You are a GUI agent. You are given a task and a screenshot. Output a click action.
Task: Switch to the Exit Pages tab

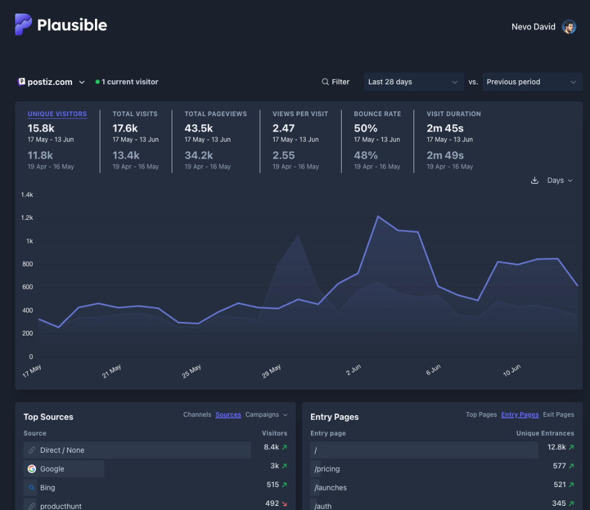click(558, 414)
